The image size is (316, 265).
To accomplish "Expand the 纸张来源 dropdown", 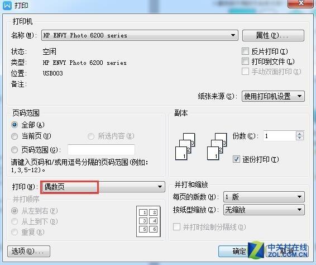I will (x=273, y=96).
